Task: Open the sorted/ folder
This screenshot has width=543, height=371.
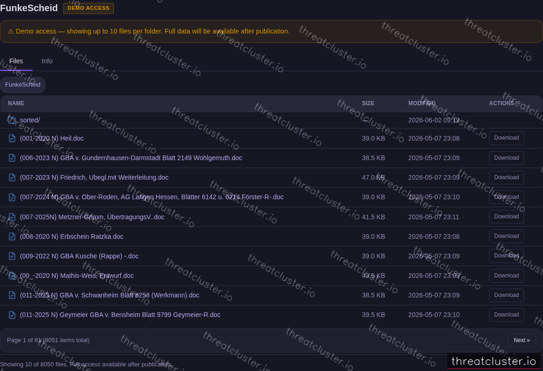Action: coord(30,120)
